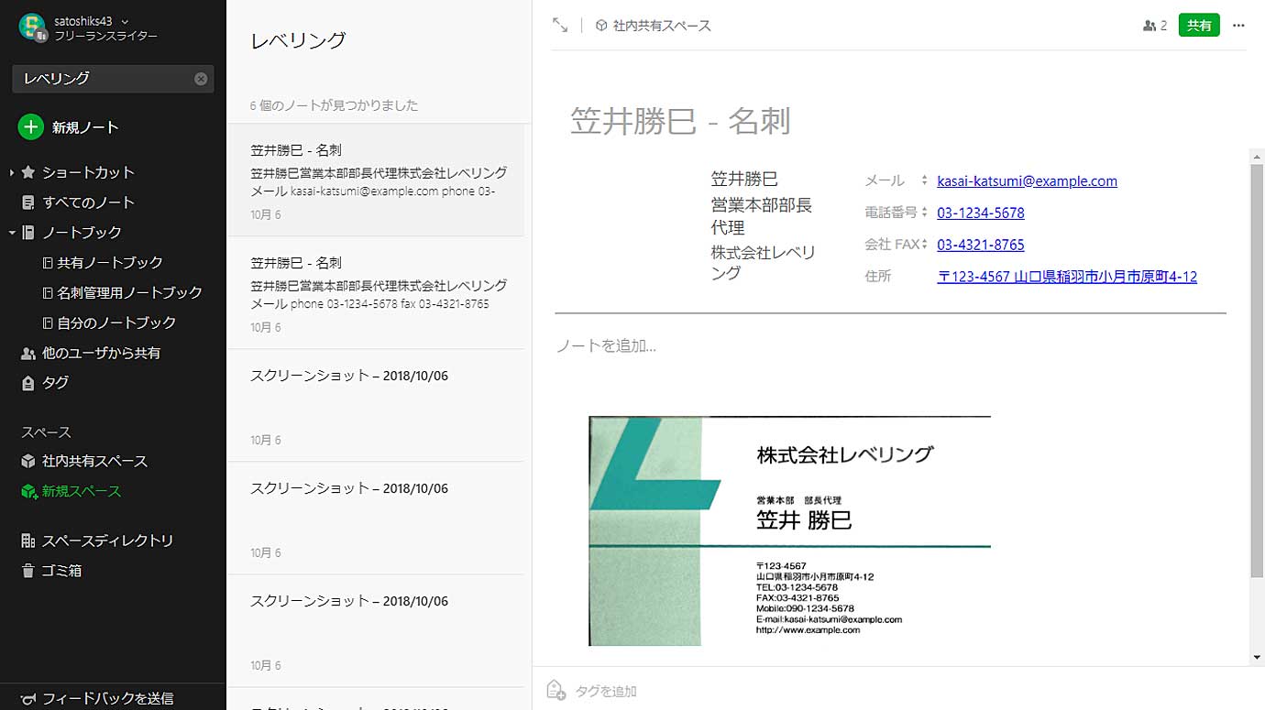
Task: Open 自分のノートブック notebook
Action: pyautogui.click(x=116, y=323)
